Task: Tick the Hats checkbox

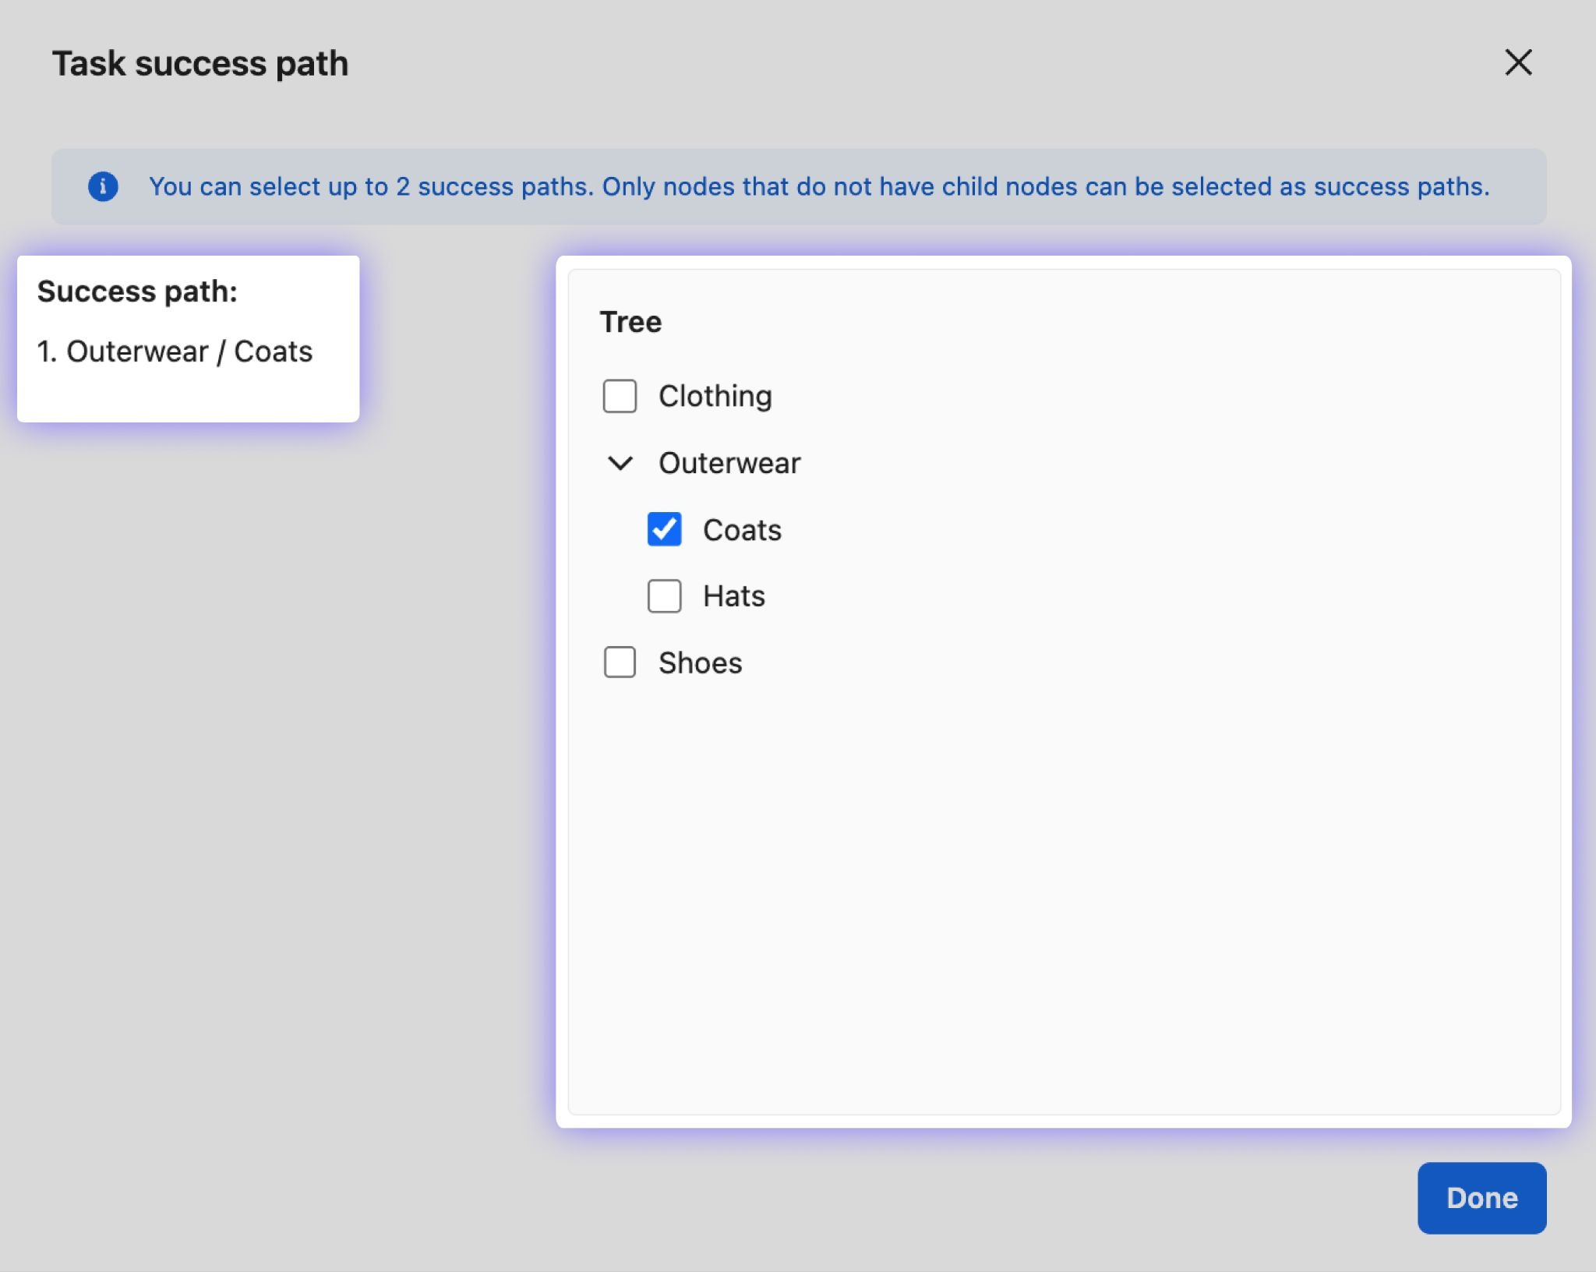Action: coord(664,596)
